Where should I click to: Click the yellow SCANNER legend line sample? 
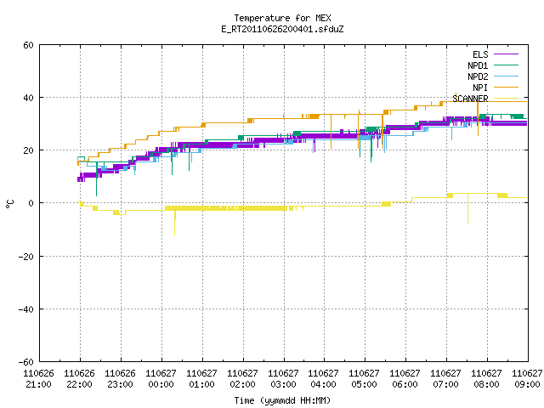coord(506,99)
